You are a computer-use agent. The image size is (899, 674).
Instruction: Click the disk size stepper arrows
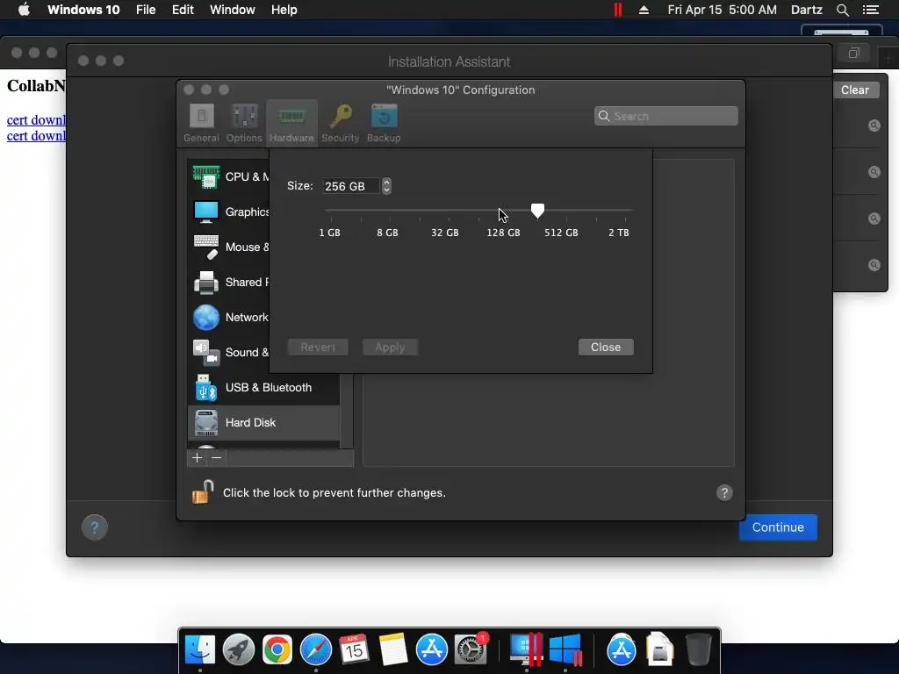pyautogui.click(x=386, y=186)
